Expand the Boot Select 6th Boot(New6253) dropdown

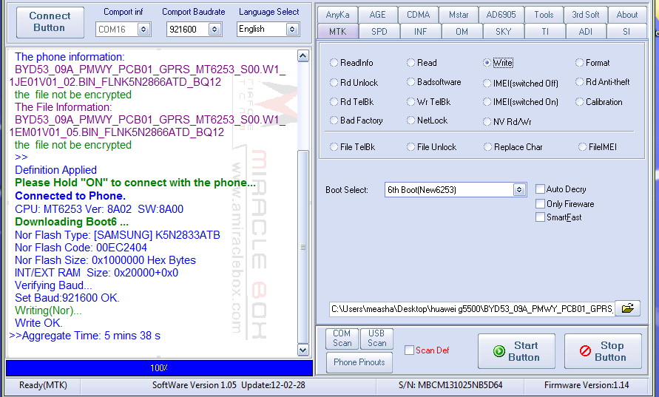(519, 190)
